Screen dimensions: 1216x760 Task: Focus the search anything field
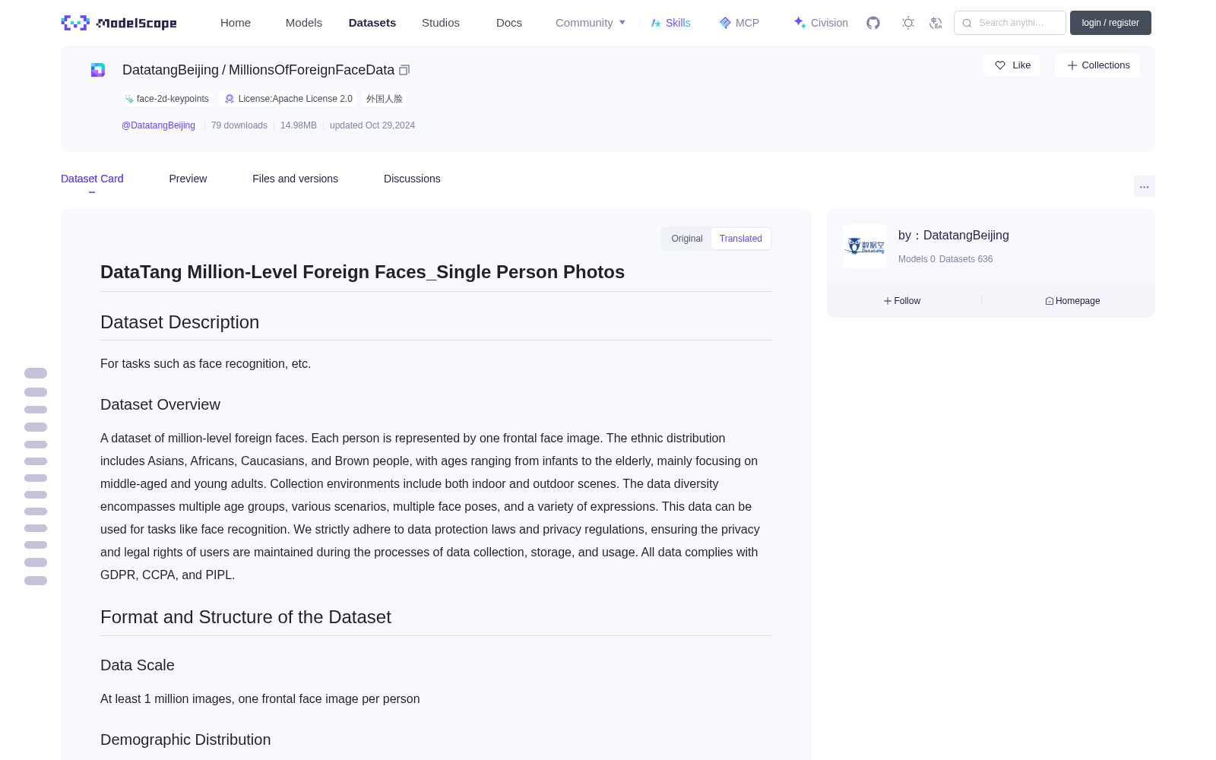[1010, 23]
